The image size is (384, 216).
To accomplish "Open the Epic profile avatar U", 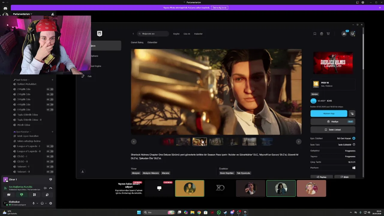I will pyautogui.click(x=353, y=34).
